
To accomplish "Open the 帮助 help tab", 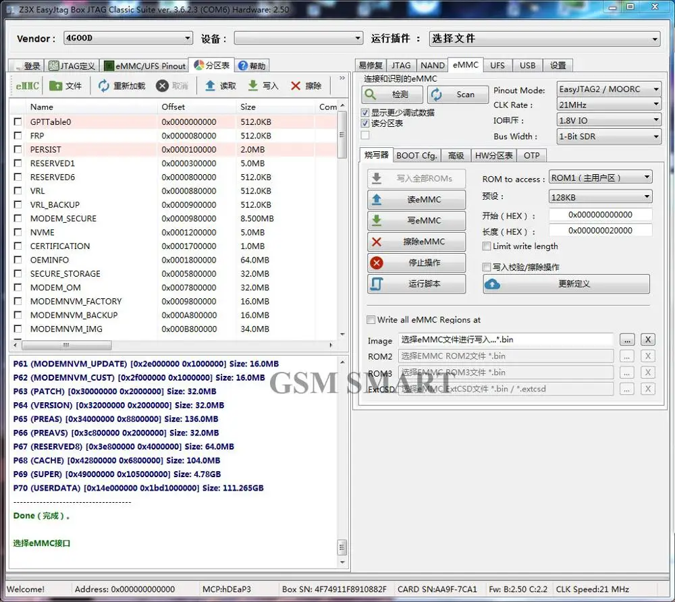I will pos(252,66).
